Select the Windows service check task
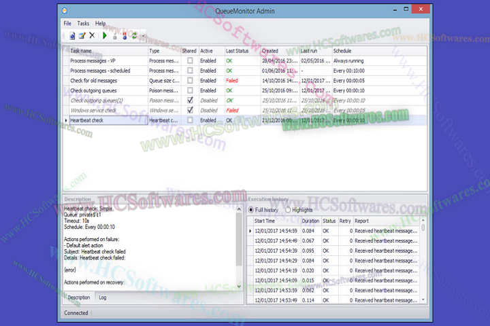The width and height of the screenshot is (490, 326). click(245, 111)
